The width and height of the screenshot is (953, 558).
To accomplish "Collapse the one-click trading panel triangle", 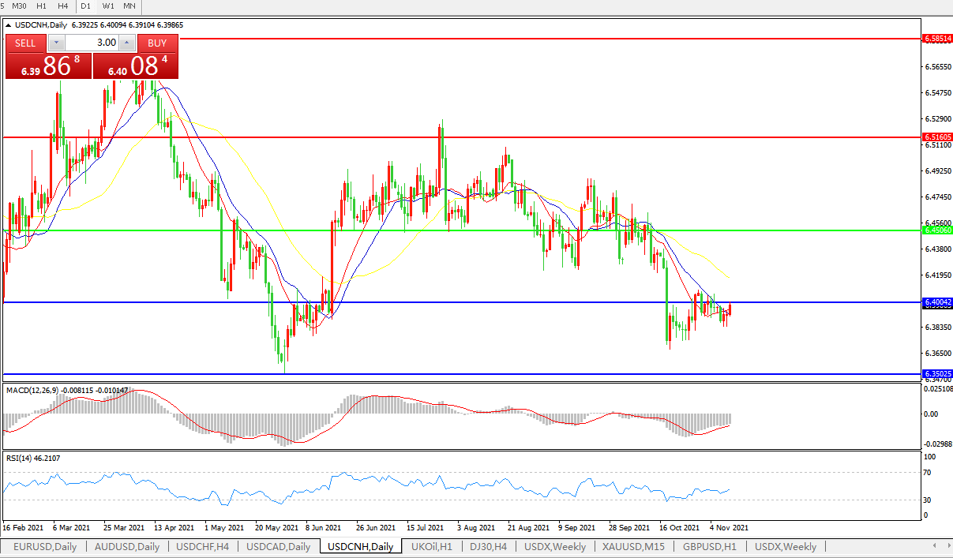I will click(8, 25).
